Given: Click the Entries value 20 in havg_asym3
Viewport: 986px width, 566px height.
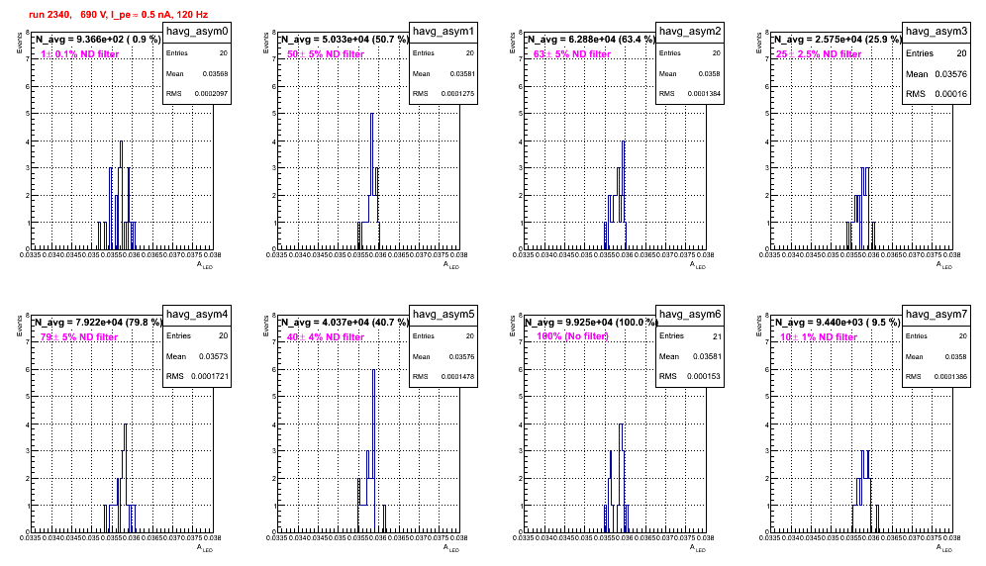Looking at the screenshot, I should click(962, 53).
